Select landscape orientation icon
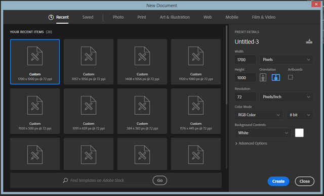Viewport: 324px width, 196px height. (x=275, y=77)
